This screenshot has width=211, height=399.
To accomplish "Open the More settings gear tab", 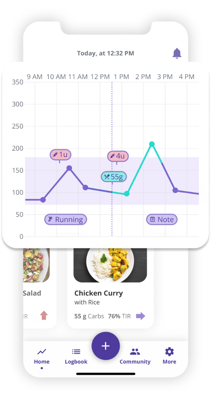I will tap(170, 356).
